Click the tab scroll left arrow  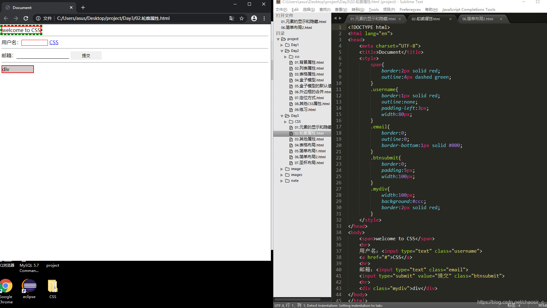(x=335, y=18)
